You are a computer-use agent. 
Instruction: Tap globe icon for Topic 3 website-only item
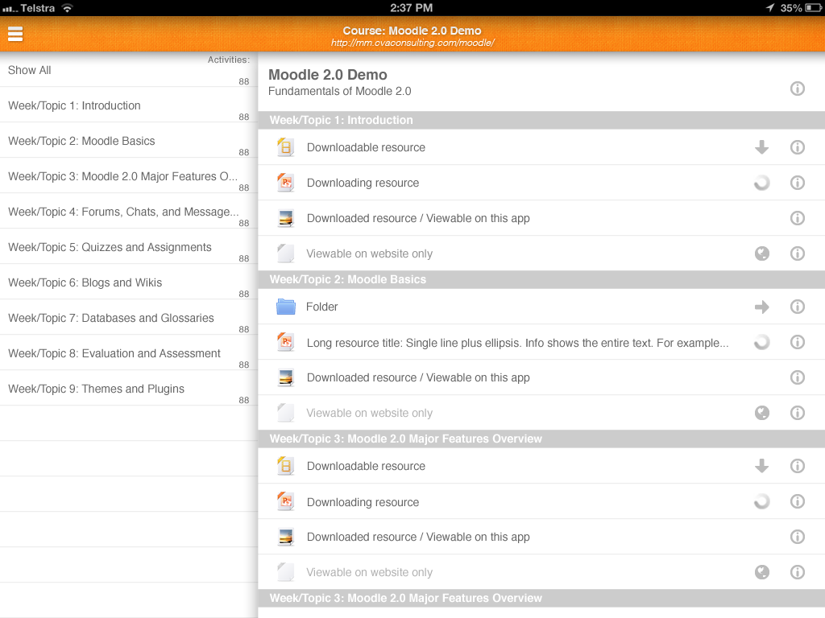pyautogui.click(x=761, y=572)
